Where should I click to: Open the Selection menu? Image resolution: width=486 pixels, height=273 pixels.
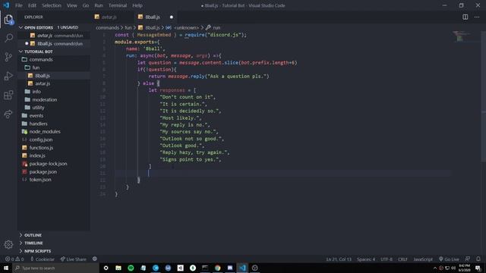coord(52,5)
